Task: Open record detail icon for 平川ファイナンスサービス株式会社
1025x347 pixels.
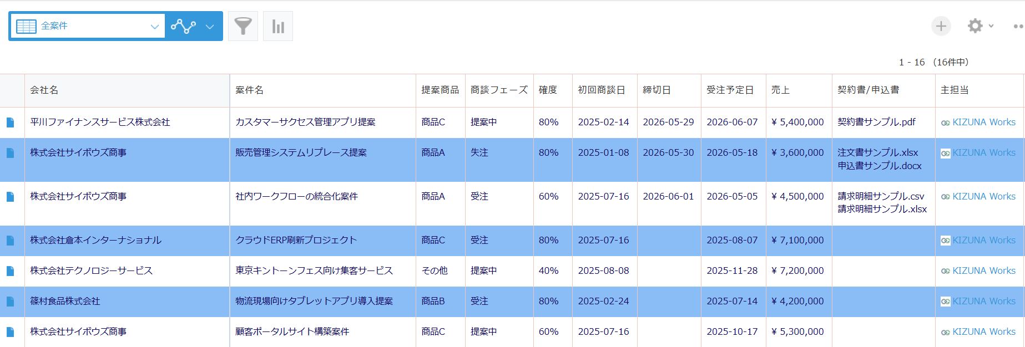Action: pos(10,123)
